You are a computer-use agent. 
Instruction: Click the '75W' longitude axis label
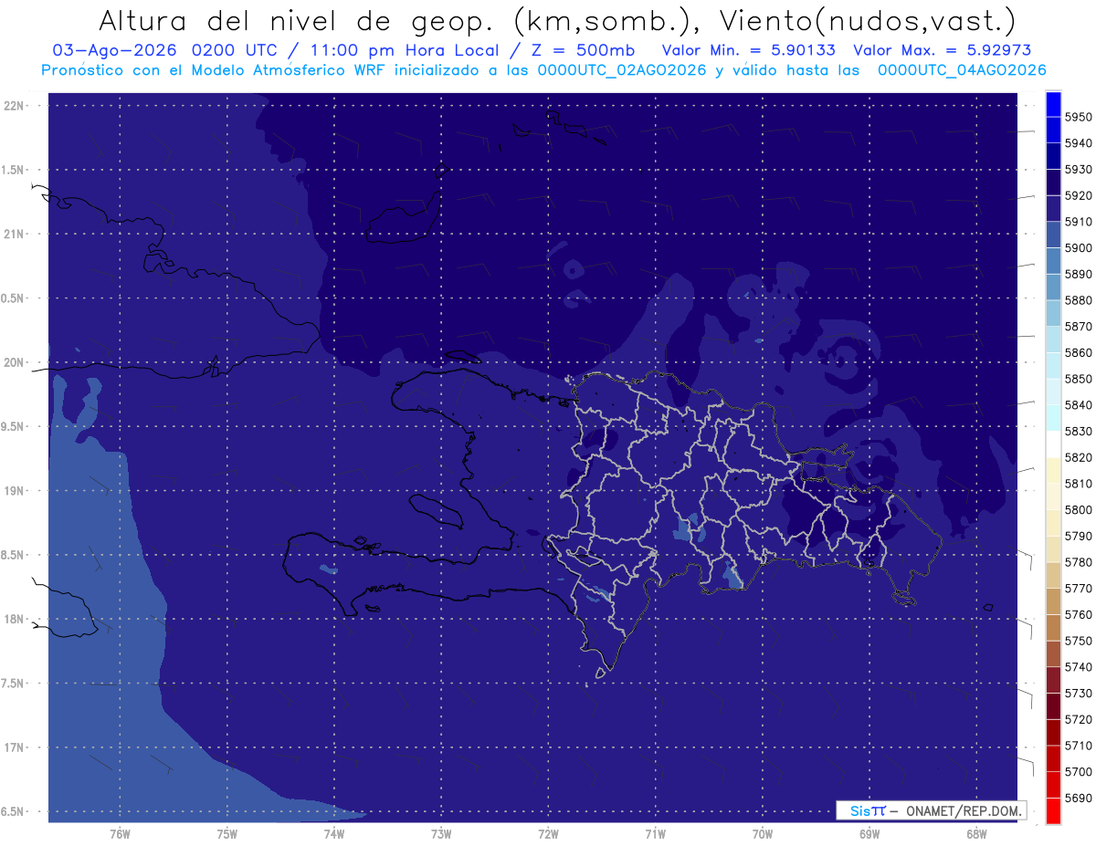pos(227,833)
